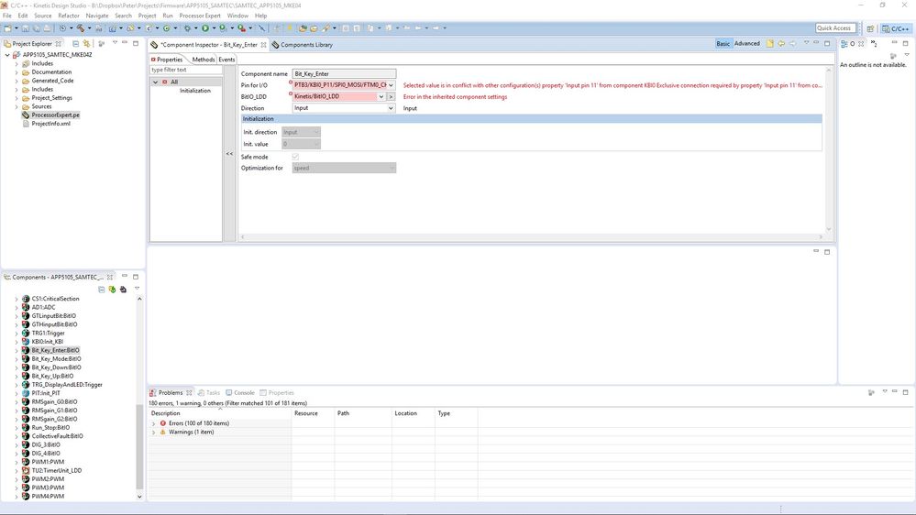Viewport: 916px width, 515px height.
Task: Switch to the Tasks tab
Action: pyautogui.click(x=209, y=392)
